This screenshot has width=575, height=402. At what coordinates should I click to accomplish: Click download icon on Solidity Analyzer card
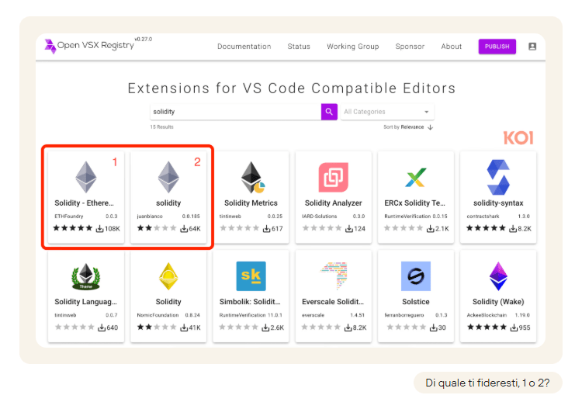tap(349, 229)
